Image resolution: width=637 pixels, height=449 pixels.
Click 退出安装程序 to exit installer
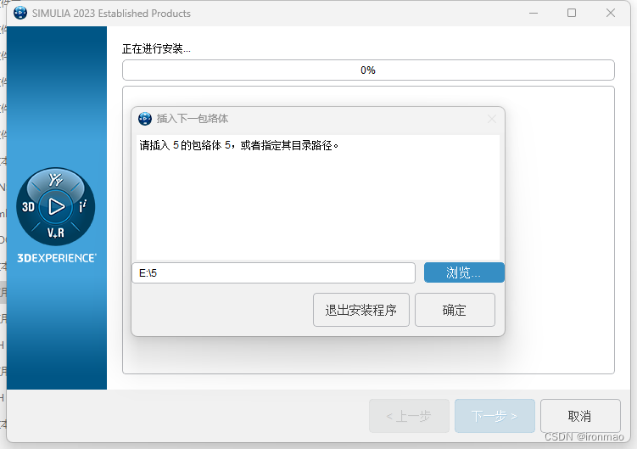coord(360,310)
